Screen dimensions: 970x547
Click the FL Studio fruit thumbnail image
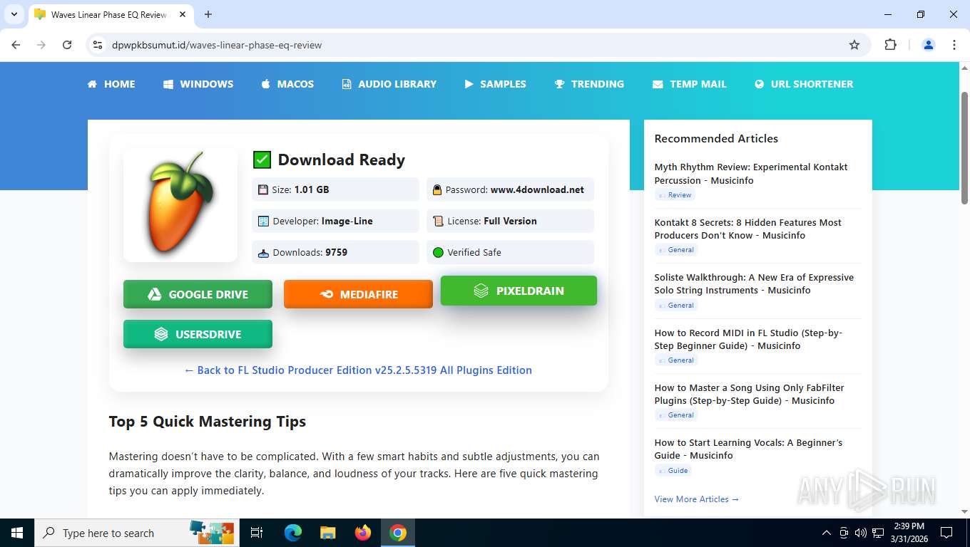click(x=180, y=205)
